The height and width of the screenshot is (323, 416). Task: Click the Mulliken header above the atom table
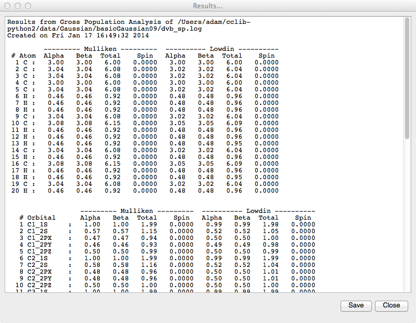click(99, 48)
